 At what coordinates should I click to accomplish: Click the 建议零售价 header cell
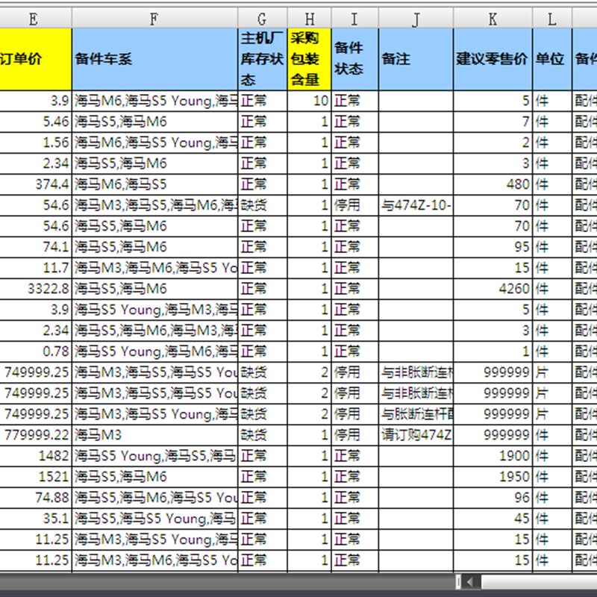[493, 60]
